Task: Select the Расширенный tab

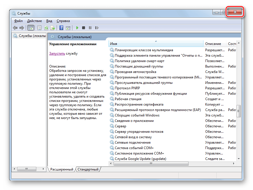Action: (x=62, y=169)
